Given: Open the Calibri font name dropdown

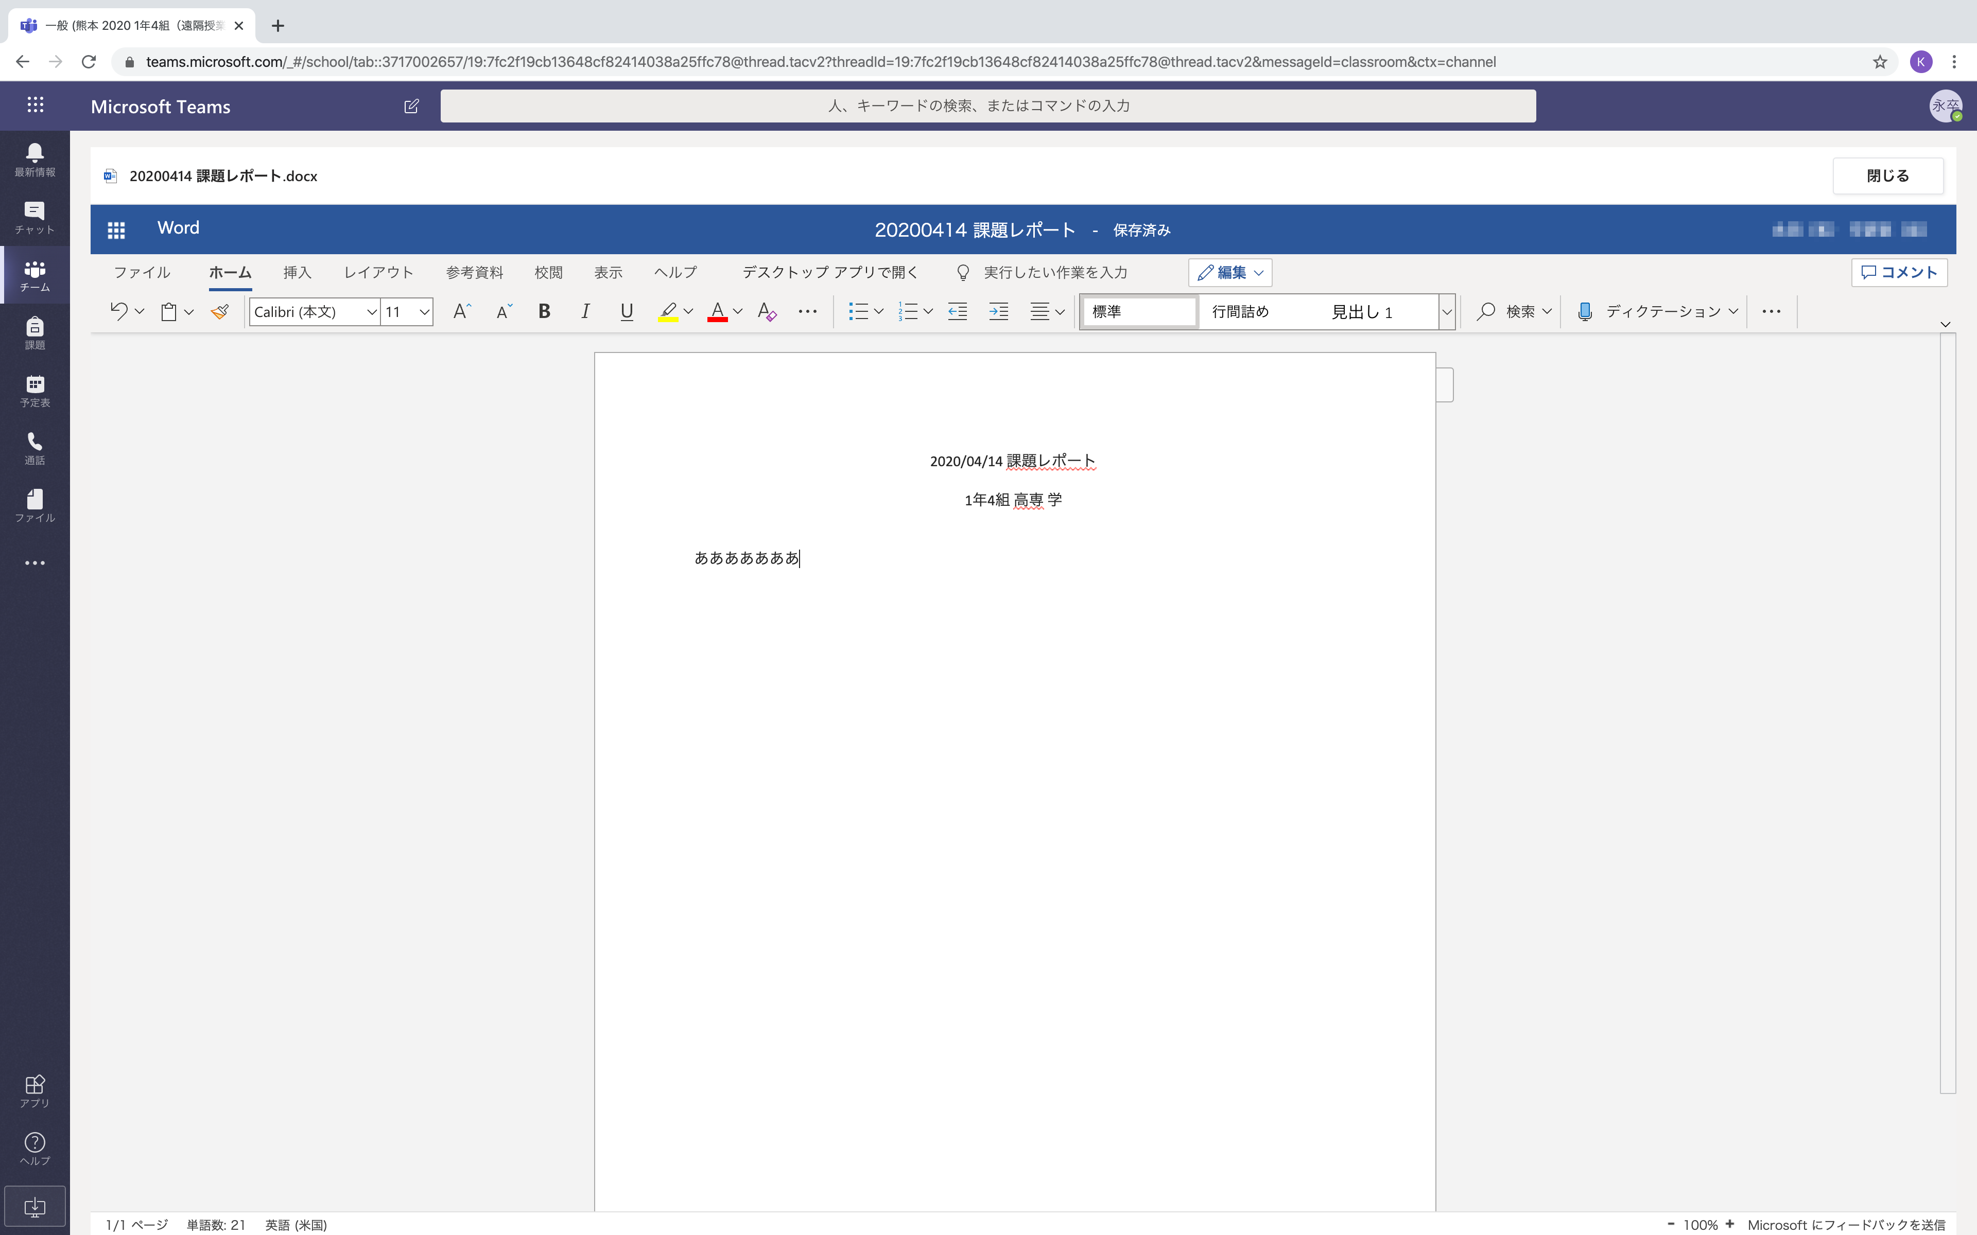Looking at the screenshot, I should point(372,311).
